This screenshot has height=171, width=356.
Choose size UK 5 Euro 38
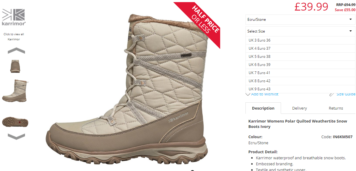(x=300, y=57)
